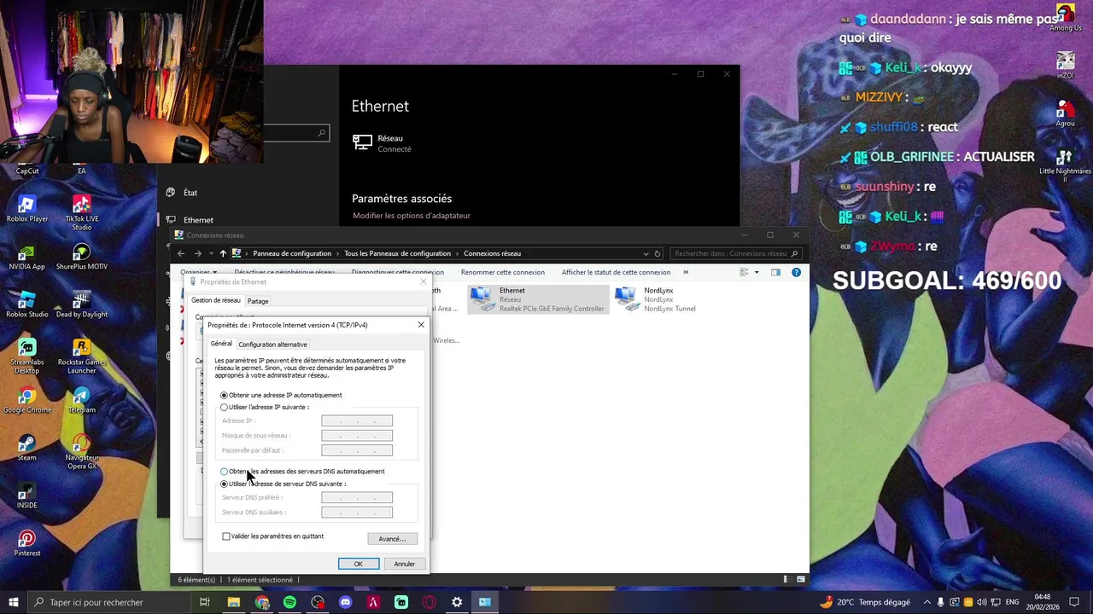Click Renommer cette connexion
1093x614 pixels.
[x=503, y=272]
